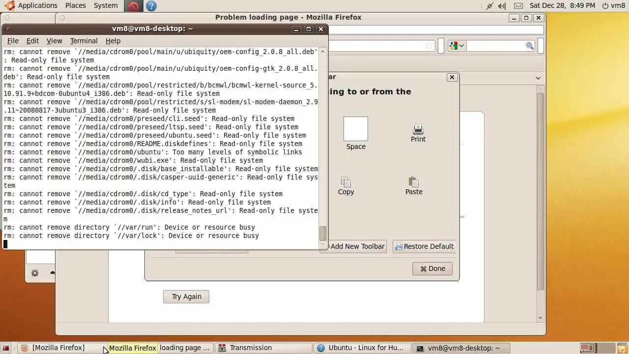629x354 pixels.
Task: Click the Firefox bookmark star icon
Action: click(429, 46)
